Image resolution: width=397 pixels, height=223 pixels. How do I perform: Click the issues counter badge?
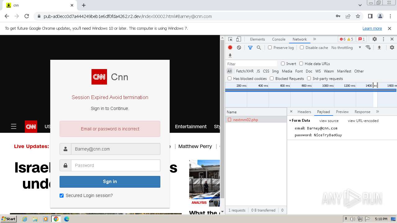361,39
